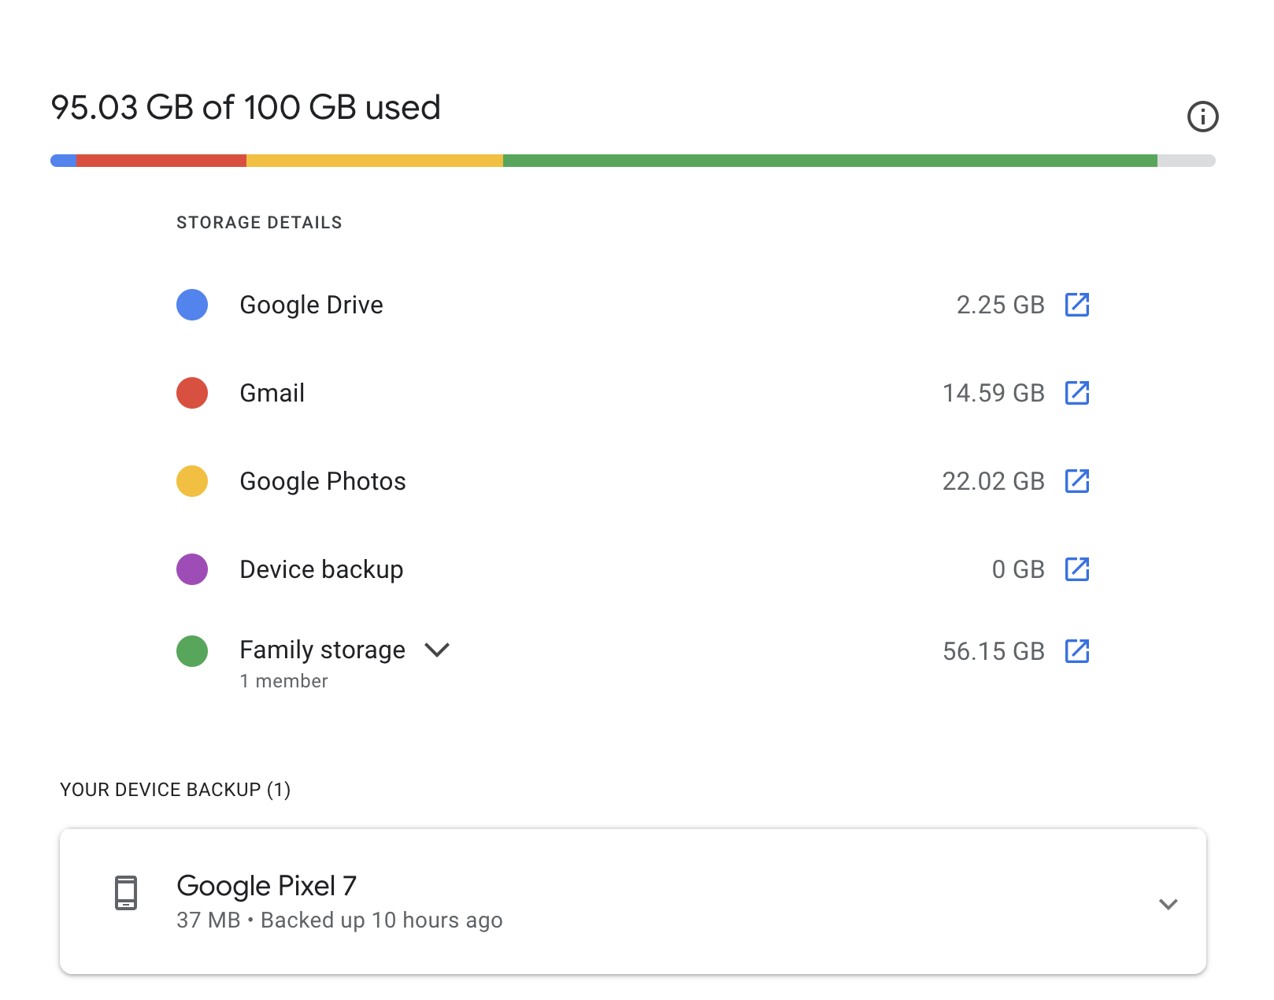Open Google Photos external link icon

[x=1076, y=481]
